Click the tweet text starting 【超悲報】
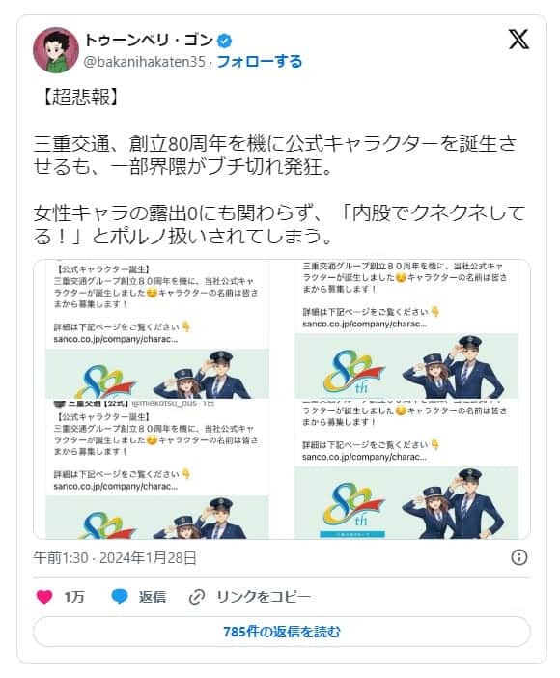 279,166
